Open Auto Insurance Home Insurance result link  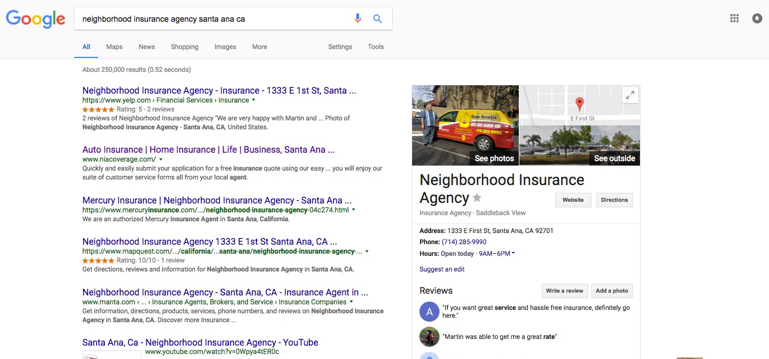pyautogui.click(x=208, y=149)
